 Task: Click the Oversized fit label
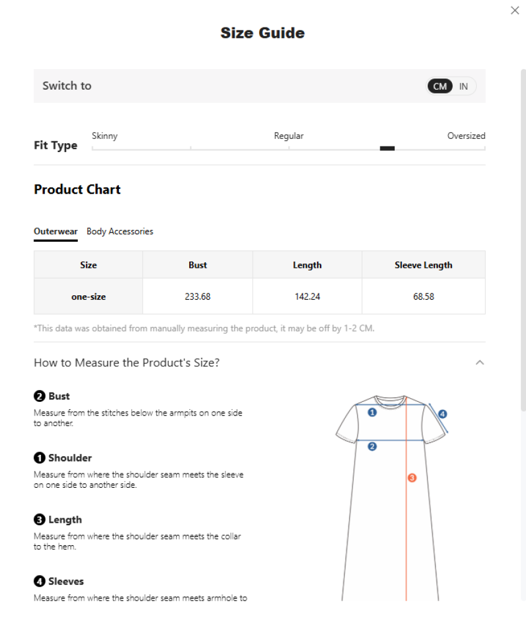[x=466, y=136]
